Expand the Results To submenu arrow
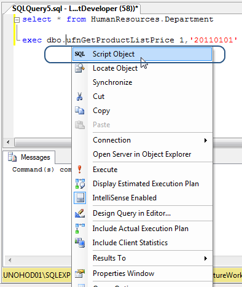The width and height of the screenshot is (242, 287). tap(206, 258)
